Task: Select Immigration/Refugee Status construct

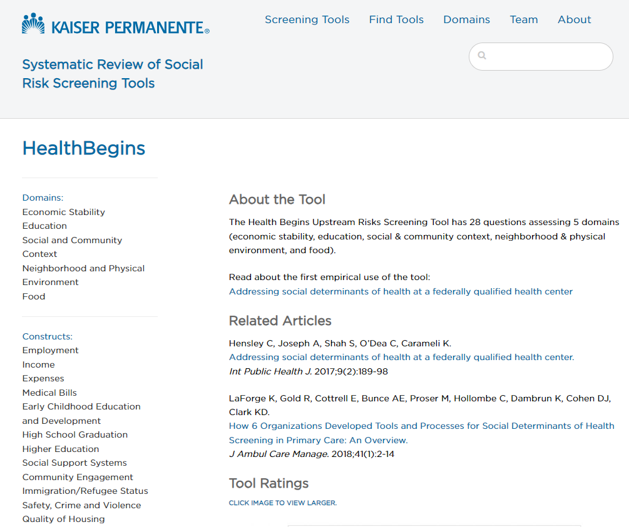Action: tap(85, 491)
